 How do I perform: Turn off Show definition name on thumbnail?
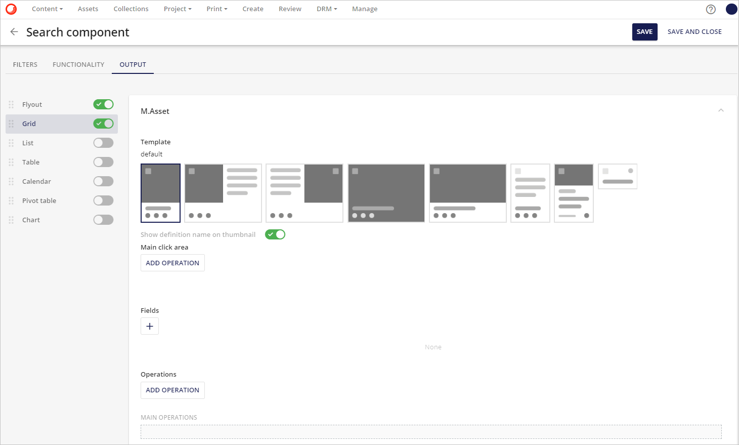pyautogui.click(x=275, y=234)
